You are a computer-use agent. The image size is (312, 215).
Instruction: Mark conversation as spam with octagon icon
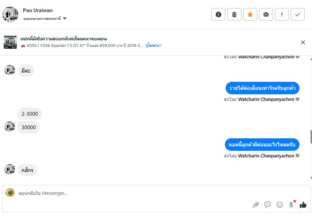click(x=218, y=14)
